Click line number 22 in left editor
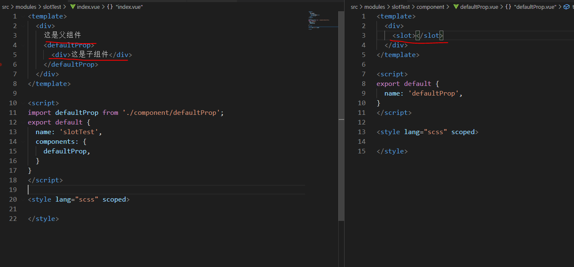The width and height of the screenshot is (574, 267). click(x=13, y=218)
